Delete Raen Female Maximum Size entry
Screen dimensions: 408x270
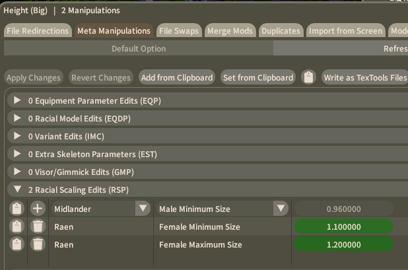tap(38, 244)
